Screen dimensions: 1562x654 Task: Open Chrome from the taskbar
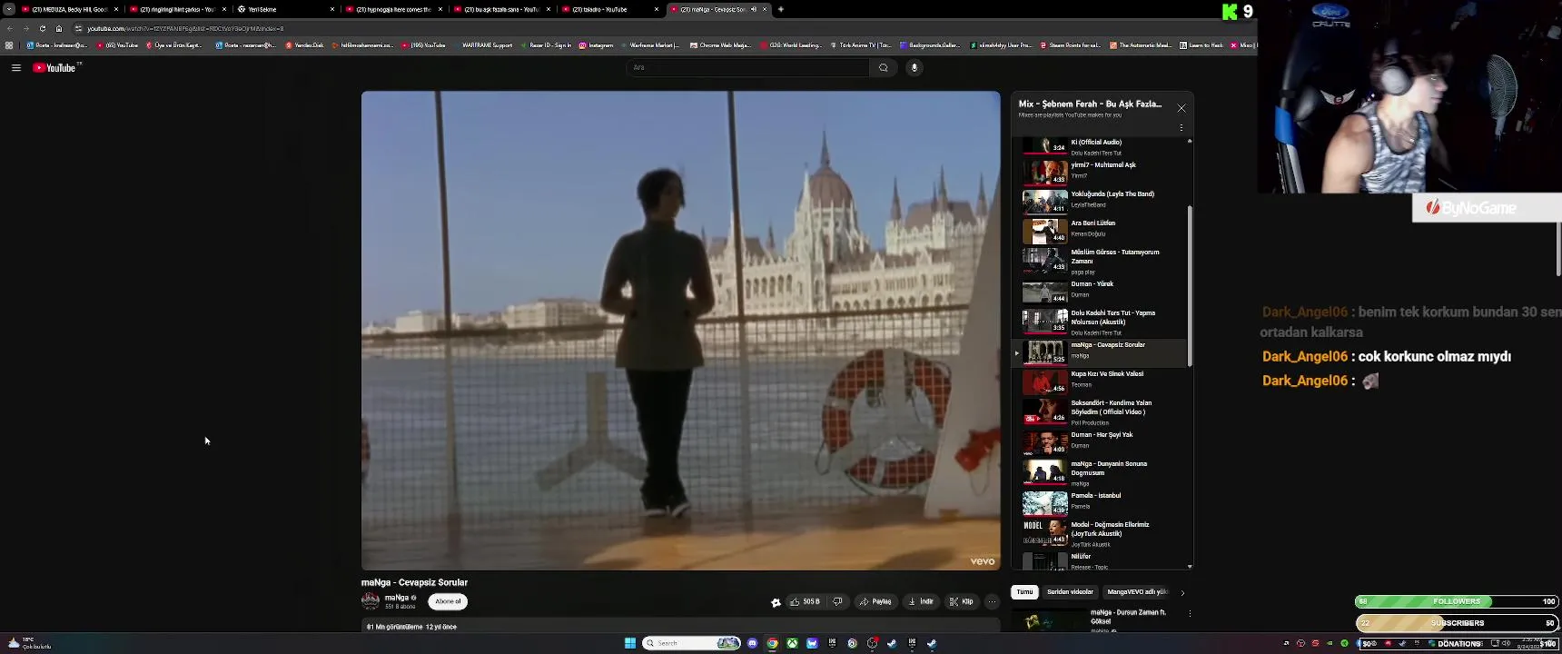[x=772, y=643]
